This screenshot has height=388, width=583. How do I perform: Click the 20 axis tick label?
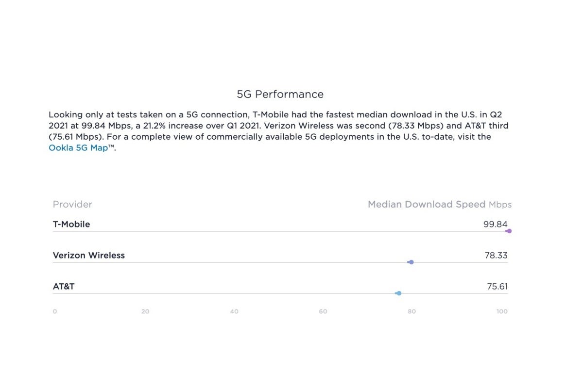coord(145,311)
